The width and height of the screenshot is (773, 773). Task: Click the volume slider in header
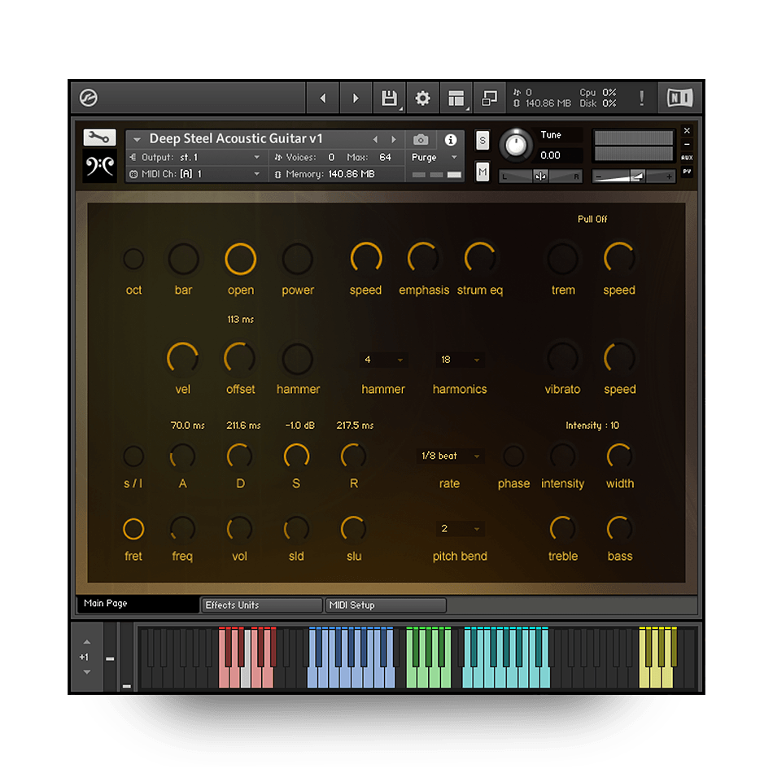point(633,176)
